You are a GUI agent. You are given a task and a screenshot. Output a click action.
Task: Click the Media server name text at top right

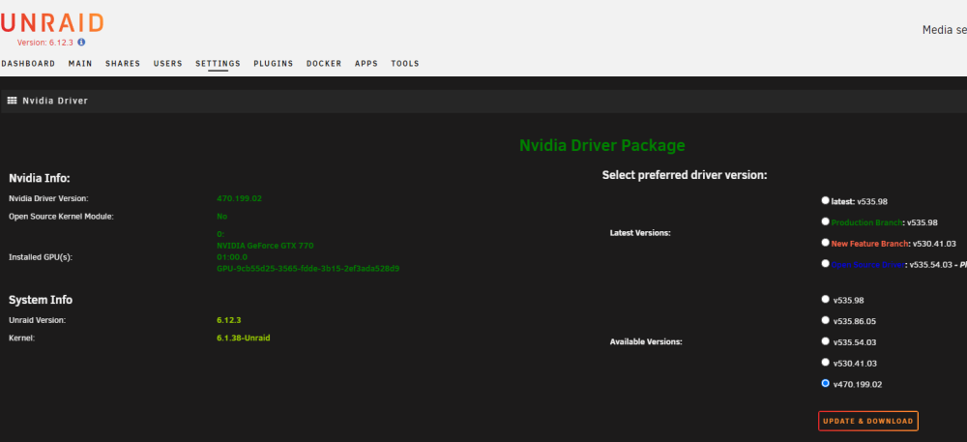(x=944, y=30)
